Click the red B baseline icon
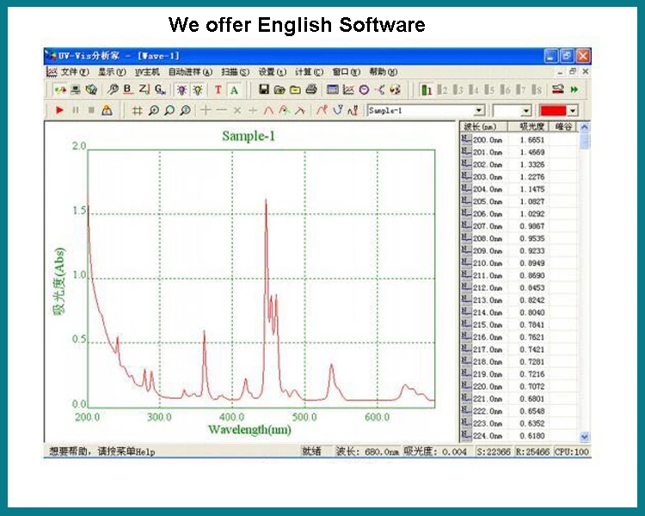The width and height of the screenshot is (645, 516). [128, 89]
